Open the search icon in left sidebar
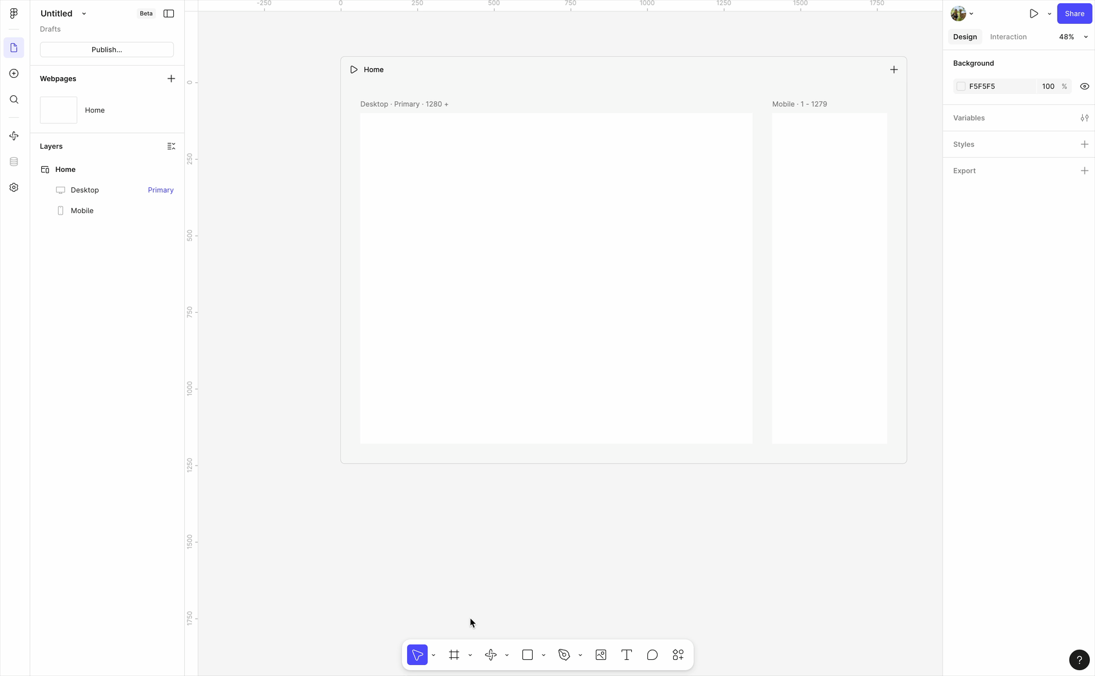1095x676 pixels. 14,100
